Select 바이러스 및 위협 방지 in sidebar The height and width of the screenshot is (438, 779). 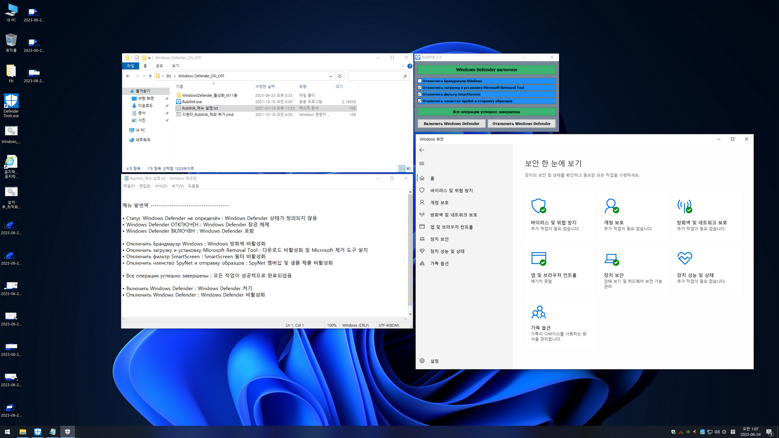[x=452, y=190]
